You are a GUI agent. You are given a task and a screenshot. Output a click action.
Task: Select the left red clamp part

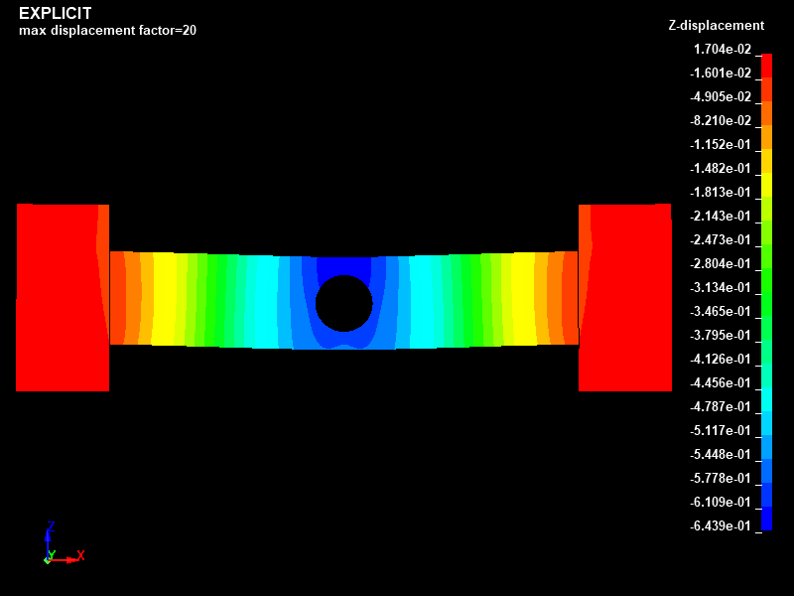[x=60, y=298]
